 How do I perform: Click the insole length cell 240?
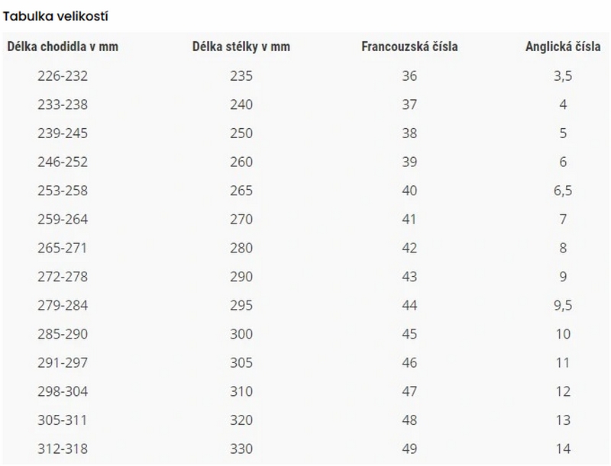[x=241, y=104]
